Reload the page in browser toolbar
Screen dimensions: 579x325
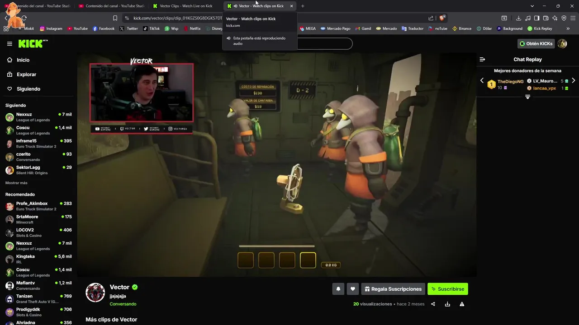click(24, 18)
